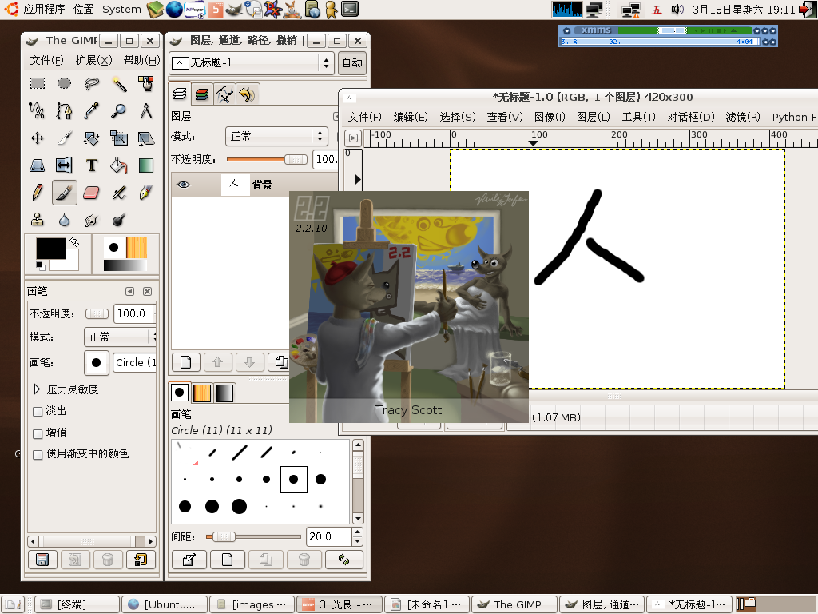Screen dimensions: 818x614
Task: Select the Dodge/Burn tool
Action: point(119,220)
